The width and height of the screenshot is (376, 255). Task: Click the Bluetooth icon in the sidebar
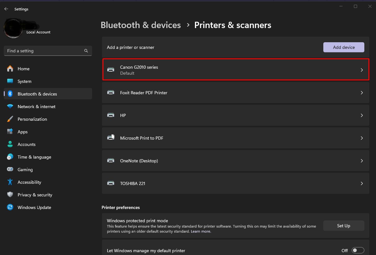click(x=10, y=94)
